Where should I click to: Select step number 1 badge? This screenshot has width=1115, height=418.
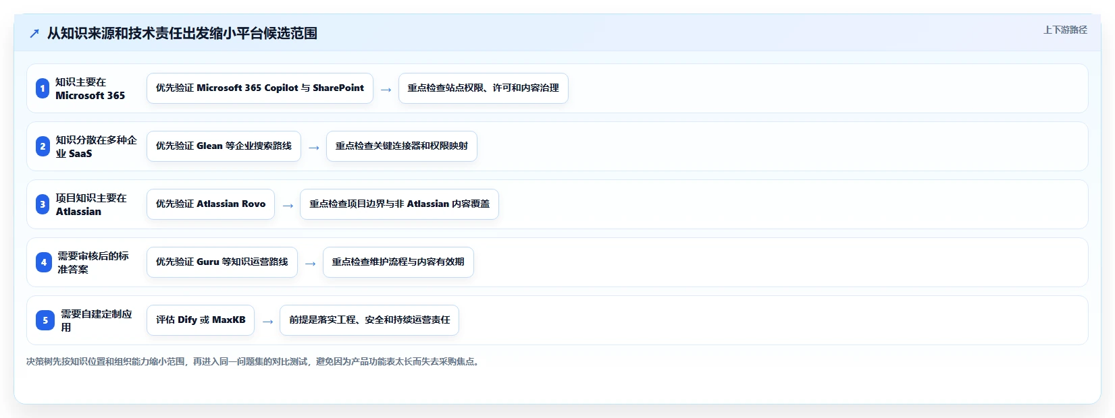point(43,88)
